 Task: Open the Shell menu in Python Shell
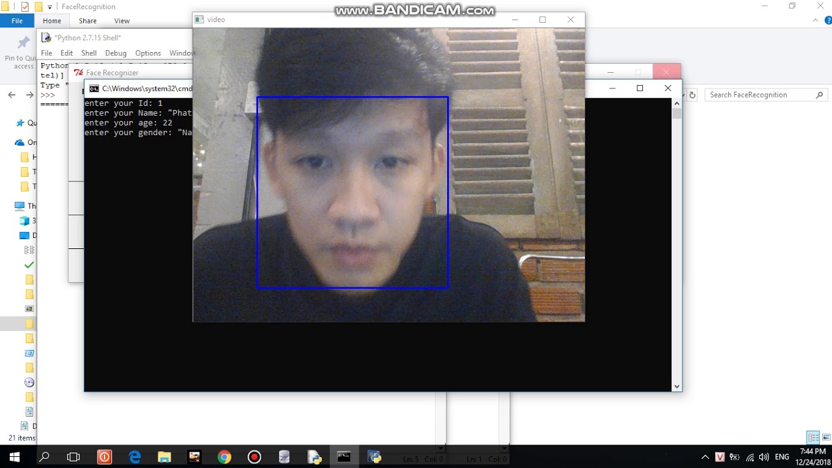(89, 53)
